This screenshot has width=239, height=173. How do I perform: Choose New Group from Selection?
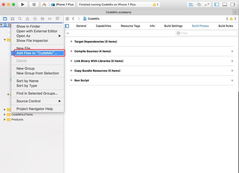tap(38, 73)
